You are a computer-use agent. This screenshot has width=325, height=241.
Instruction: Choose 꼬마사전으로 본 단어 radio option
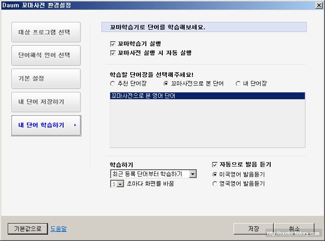point(166,84)
